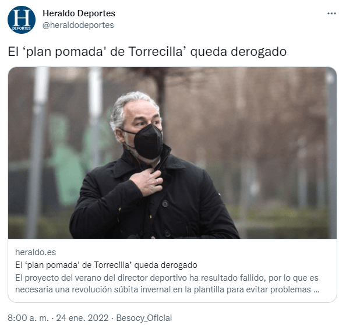Open the Heraldo Deportes profile avatar
339x325 pixels.
pyautogui.click(x=22, y=20)
